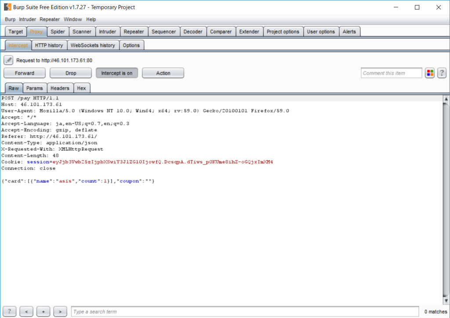
Task: Click the scrollbar up arrow
Action: coord(446,99)
